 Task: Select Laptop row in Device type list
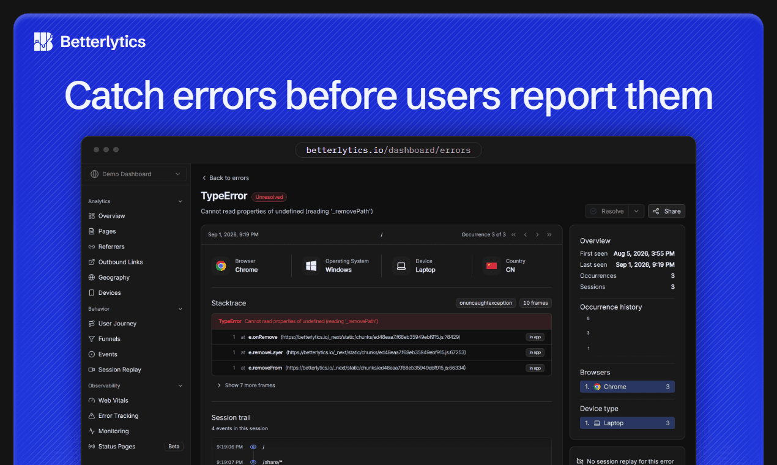click(627, 423)
